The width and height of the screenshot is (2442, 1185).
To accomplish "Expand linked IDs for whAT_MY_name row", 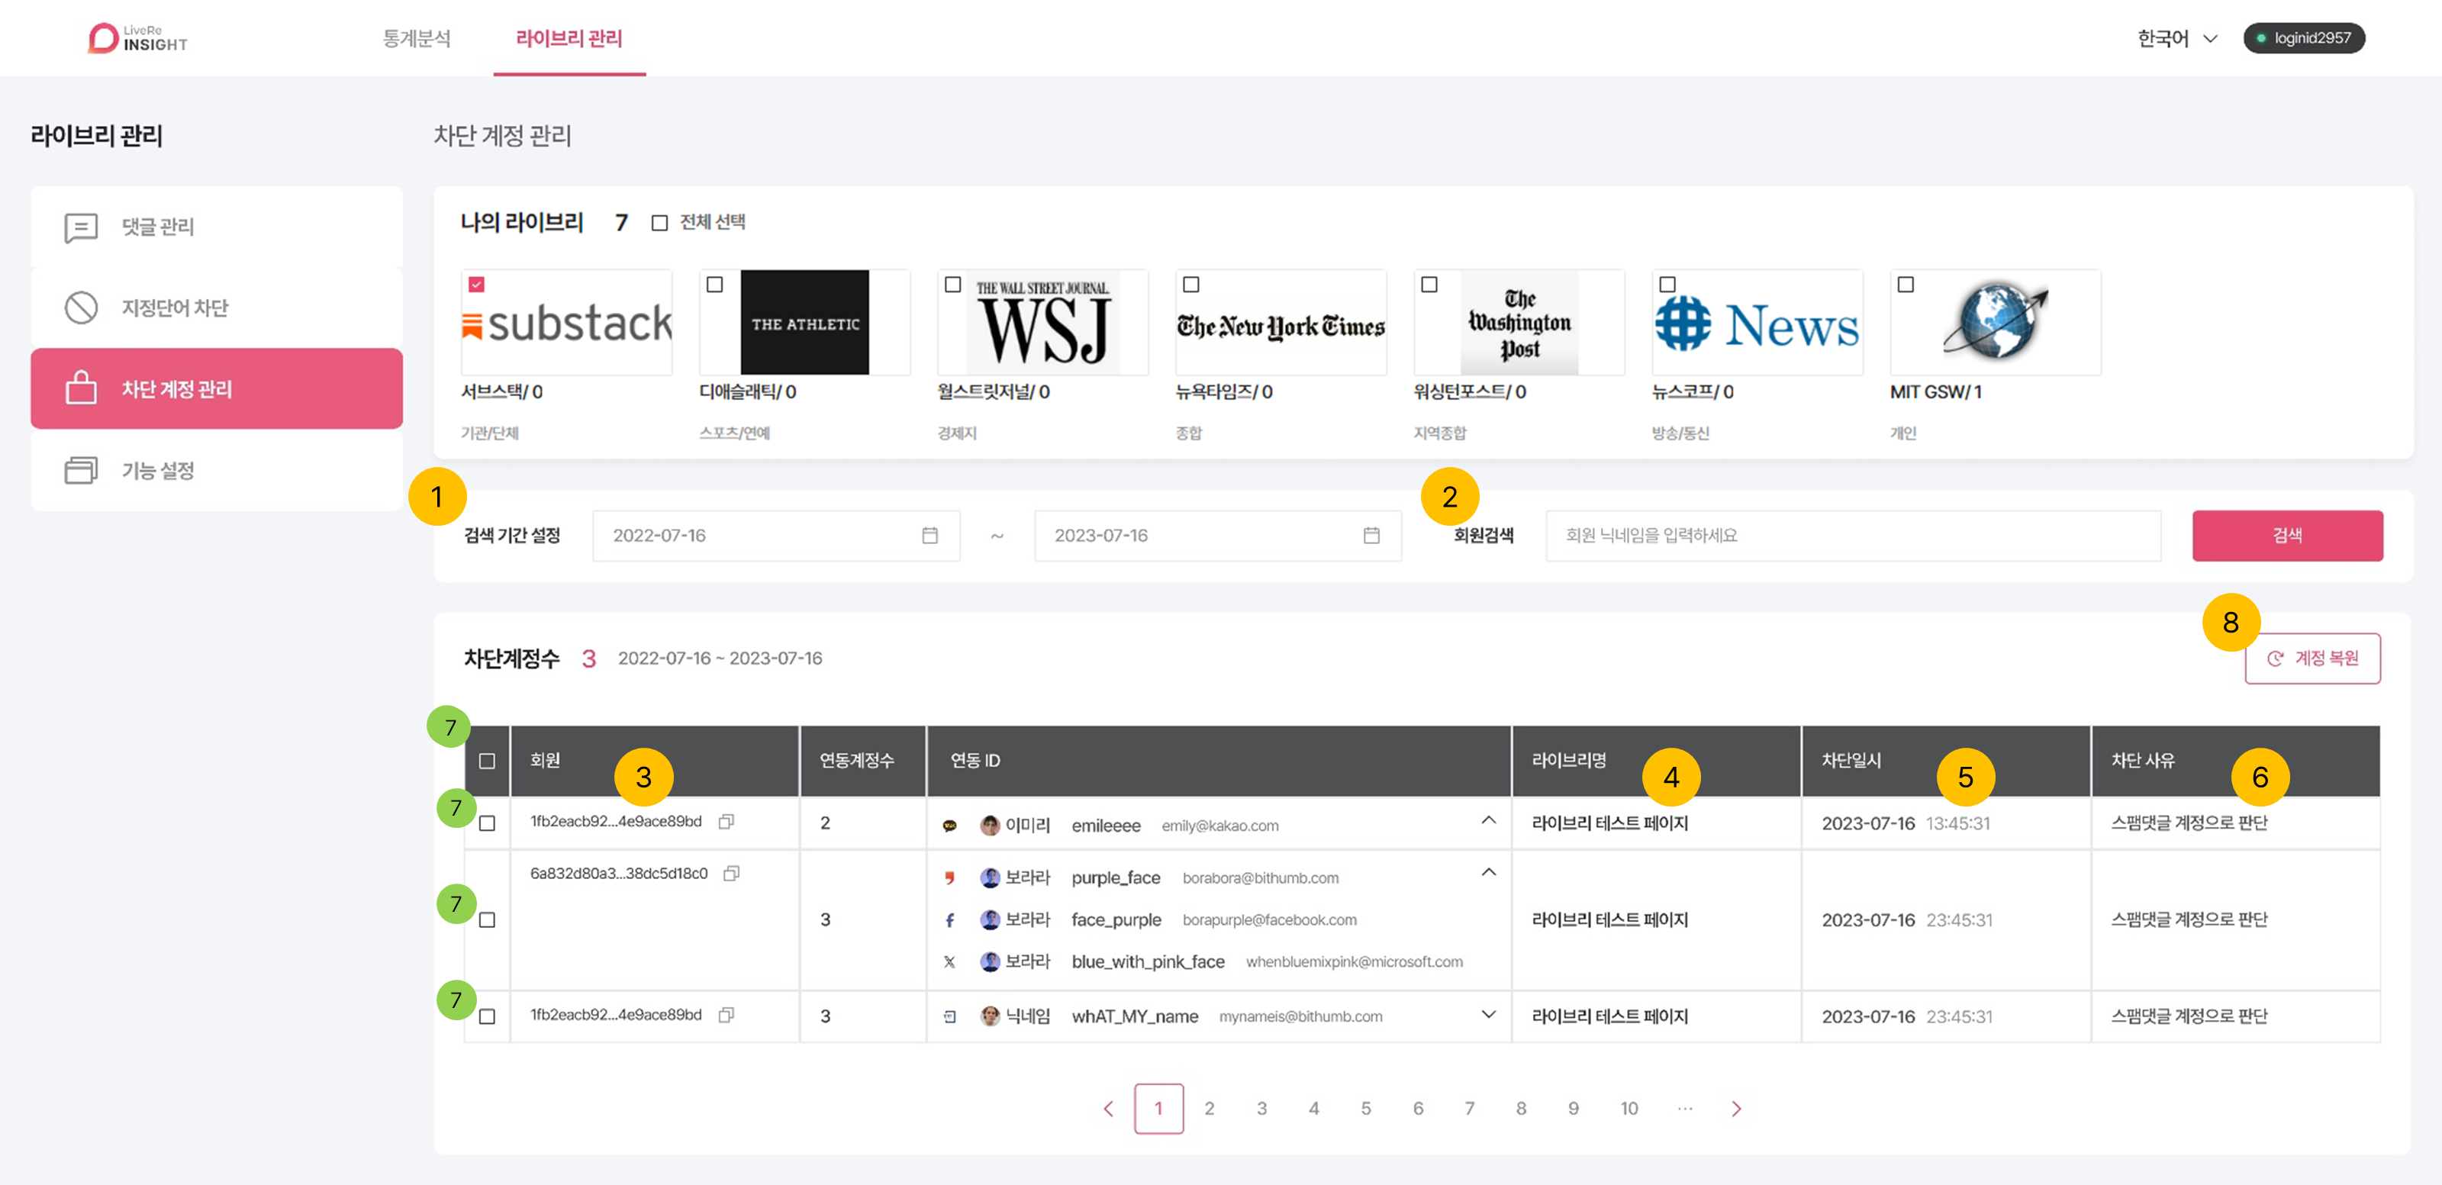I will tap(1488, 1014).
